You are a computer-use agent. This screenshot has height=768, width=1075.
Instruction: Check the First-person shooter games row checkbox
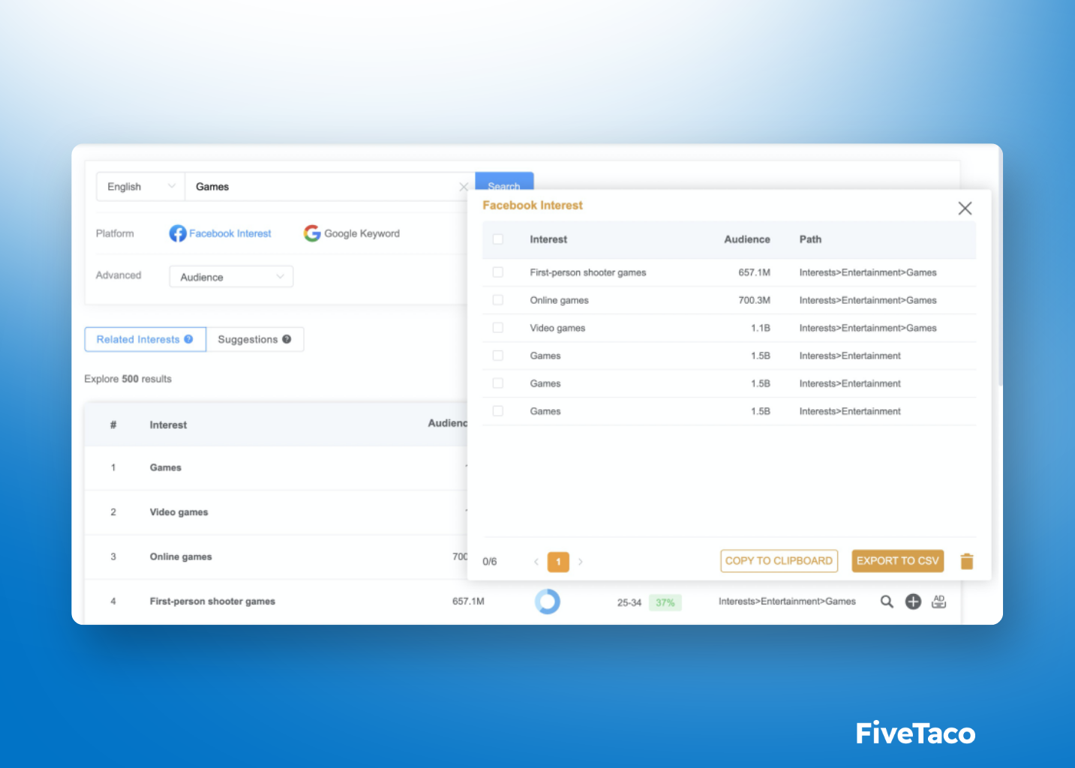(x=497, y=272)
